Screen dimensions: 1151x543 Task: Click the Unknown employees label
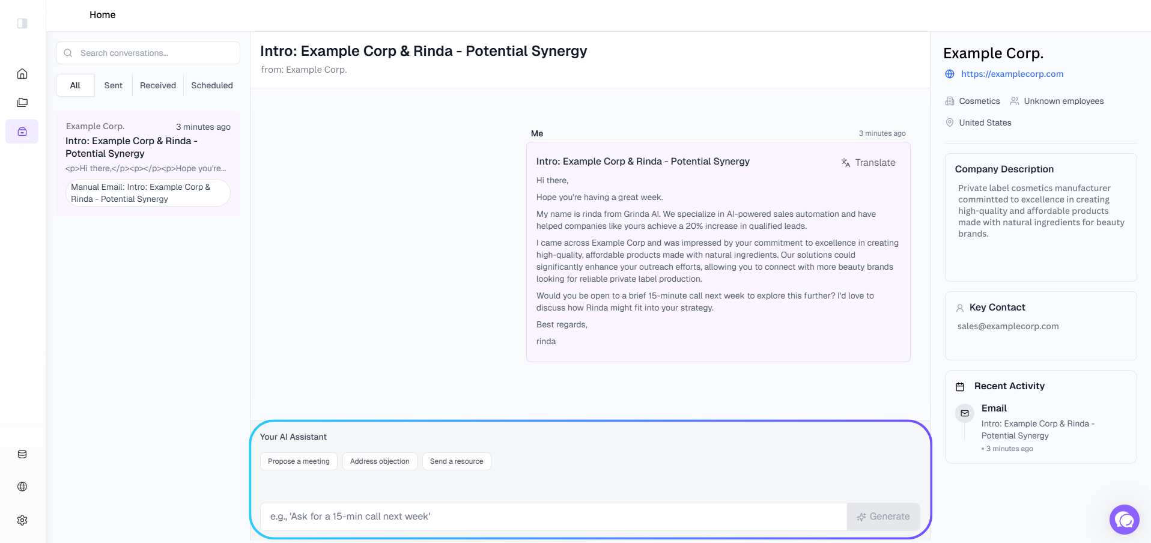1064,101
